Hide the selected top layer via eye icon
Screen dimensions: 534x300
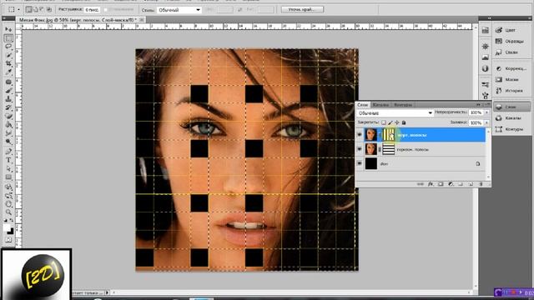point(360,135)
